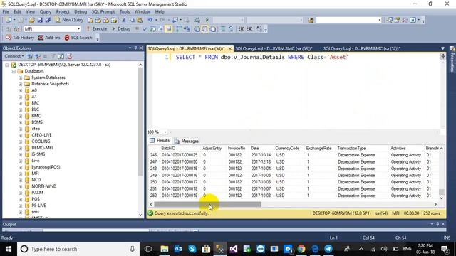Open SQL Search
This screenshot has height=256, width=456.
78,38
